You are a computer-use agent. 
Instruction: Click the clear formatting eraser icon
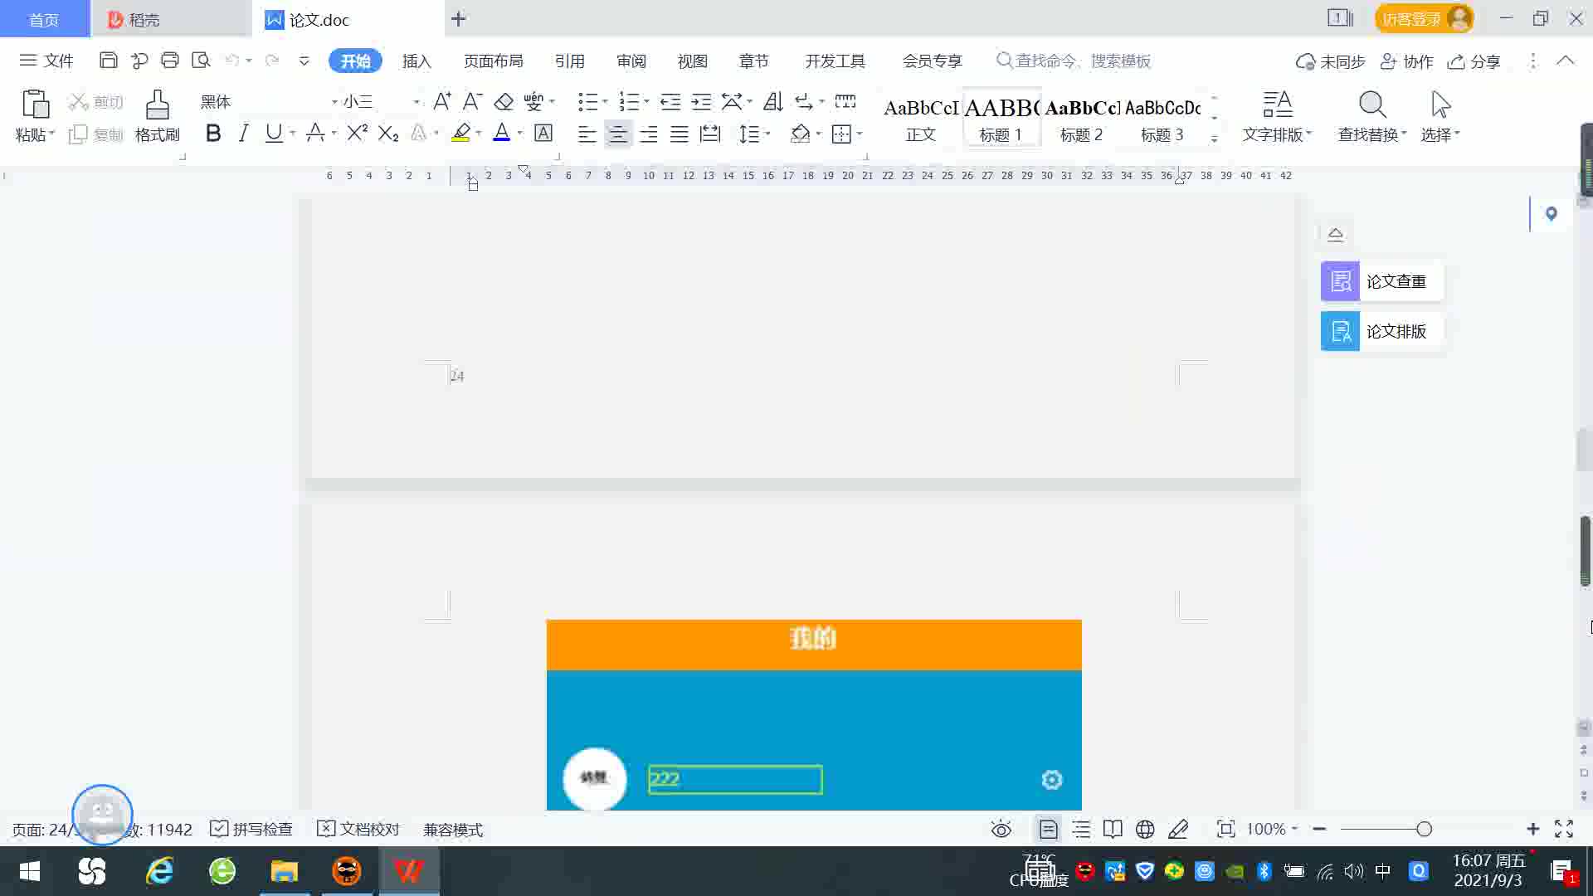tap(504, 102)
